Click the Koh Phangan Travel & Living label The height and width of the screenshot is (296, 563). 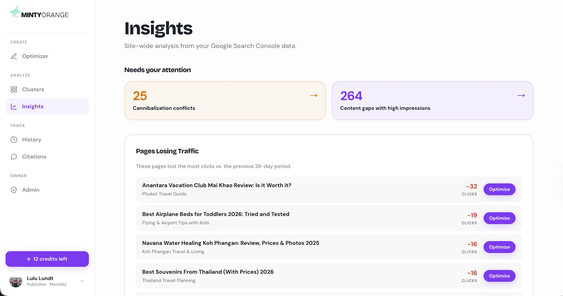(173, 252)
